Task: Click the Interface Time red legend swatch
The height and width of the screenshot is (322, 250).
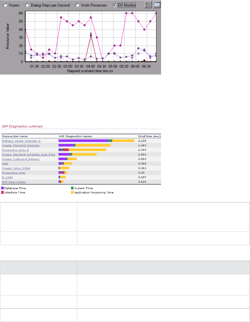Action: click(3, 192)
